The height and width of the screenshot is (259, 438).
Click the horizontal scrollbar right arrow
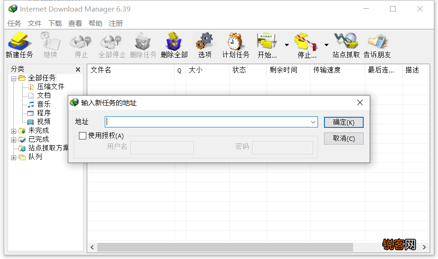424,247
